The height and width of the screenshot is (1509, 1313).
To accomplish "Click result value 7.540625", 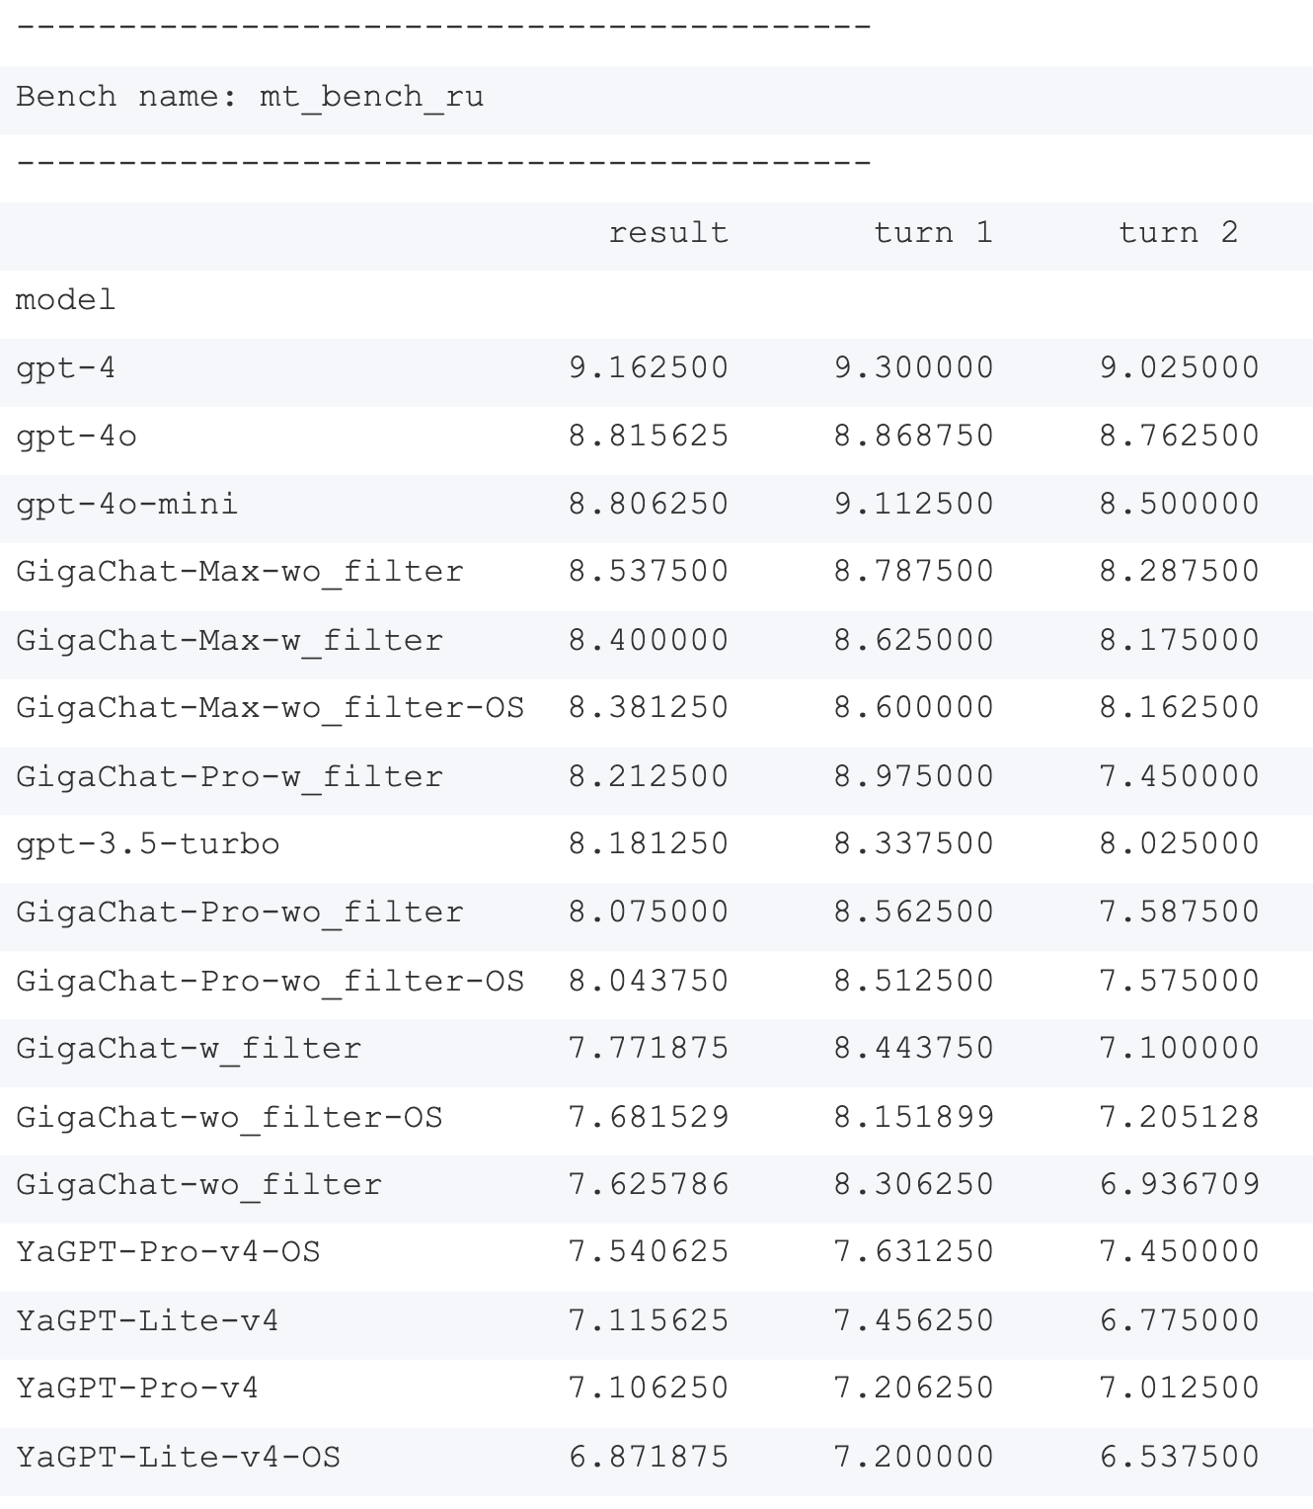I will tap(649, 1253).
